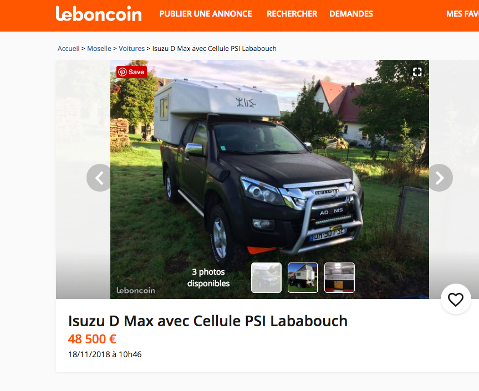
Task: Show next photo with right arrow
Action: 440,178
